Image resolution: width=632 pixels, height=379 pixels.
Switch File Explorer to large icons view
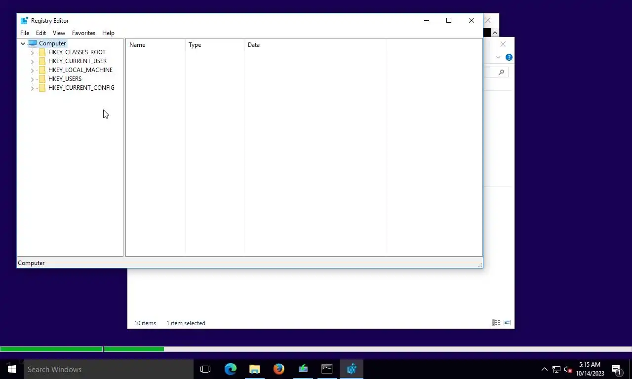click(x=507, y=323)
